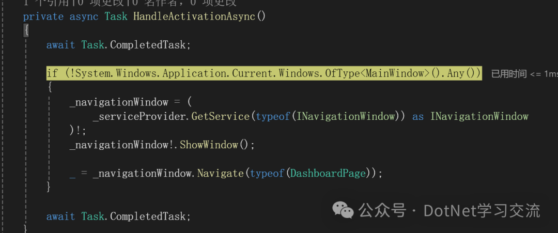Click the GetService method call
The width and height of the screenshot is (558, 233).
tap(221, 116)
